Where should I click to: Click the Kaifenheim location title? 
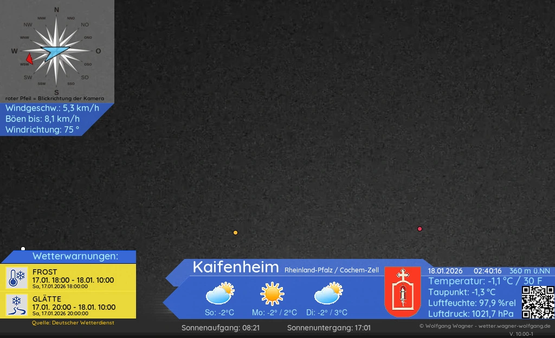coord(236,267)
